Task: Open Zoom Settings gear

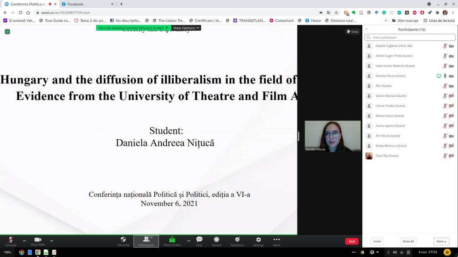Action: pos(258,240)
